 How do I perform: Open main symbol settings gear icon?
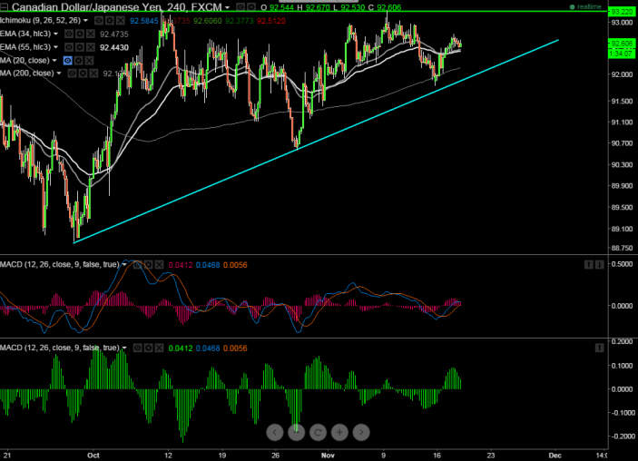point(251,7)
